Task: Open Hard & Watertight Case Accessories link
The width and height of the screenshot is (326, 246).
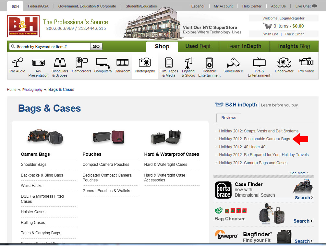Action: [x=165, y=178]
